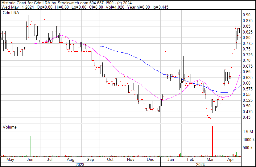Click the Aug month label

pyautogui.click(x=71, y=160)
